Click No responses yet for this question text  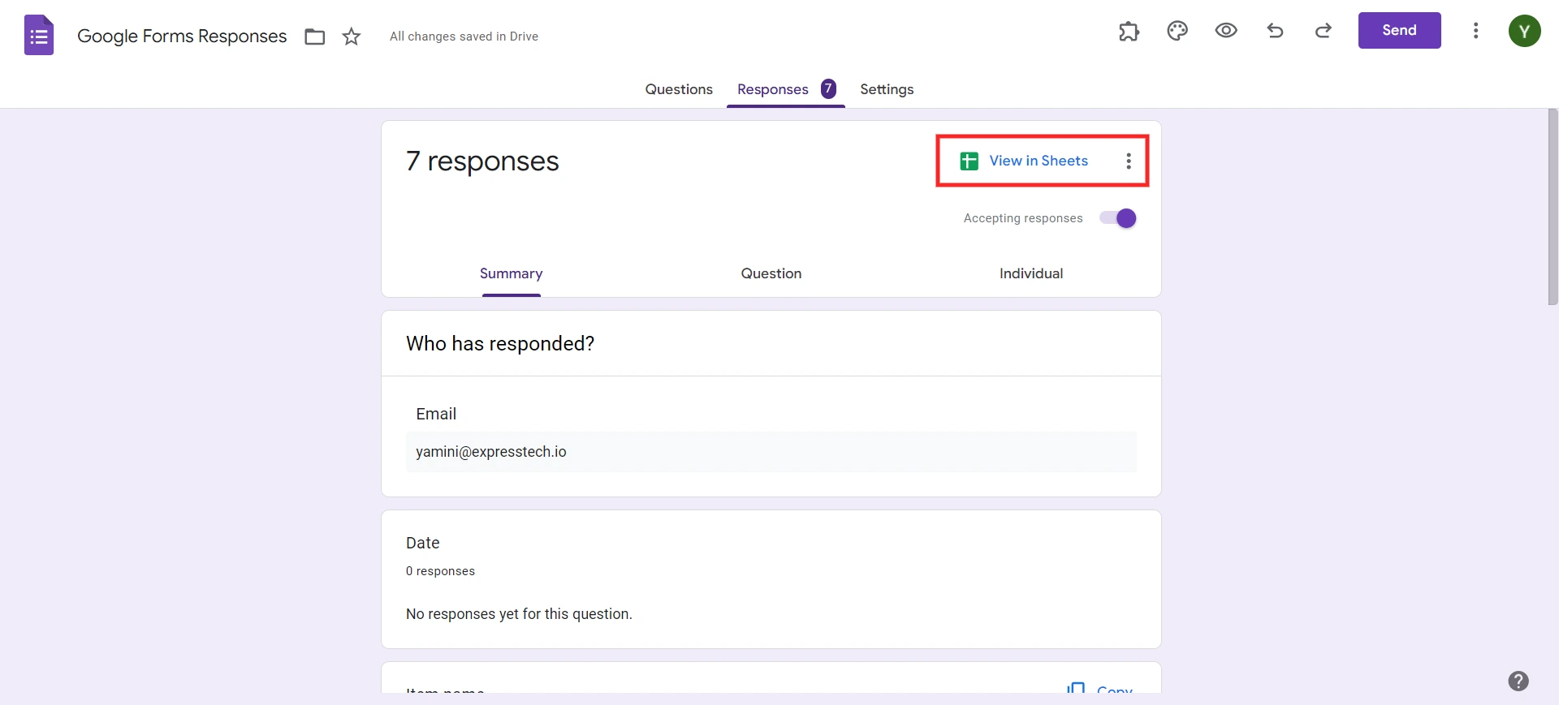(519, 614)
